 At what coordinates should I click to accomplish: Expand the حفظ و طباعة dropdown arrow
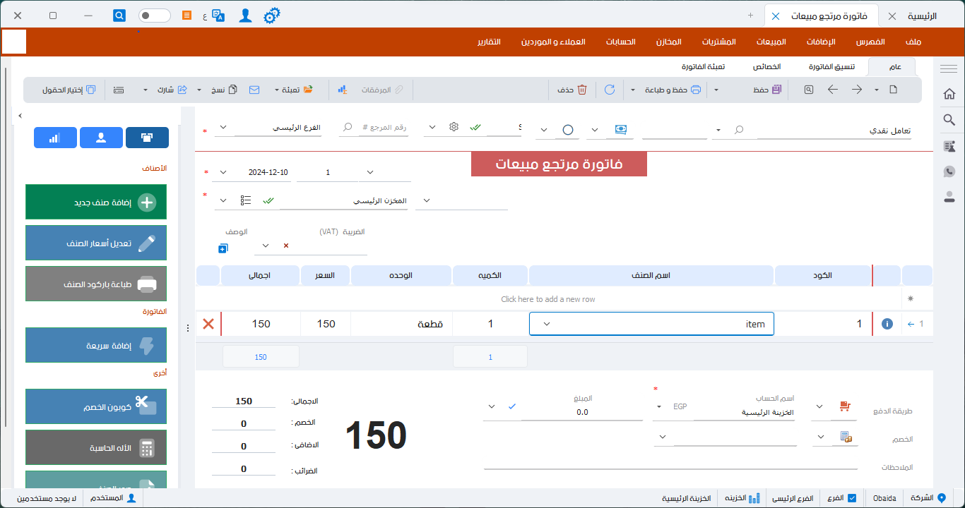tap(633, 90)
